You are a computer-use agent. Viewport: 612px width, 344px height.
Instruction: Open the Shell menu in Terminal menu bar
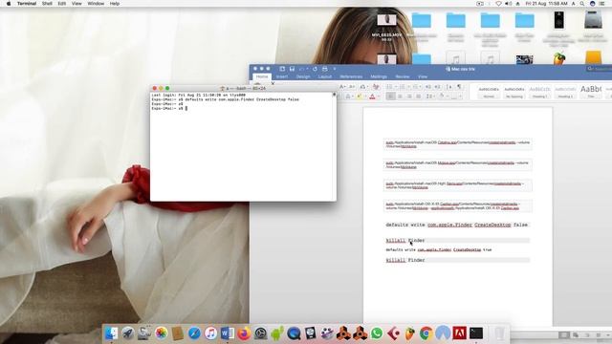(x=47, y=4)
